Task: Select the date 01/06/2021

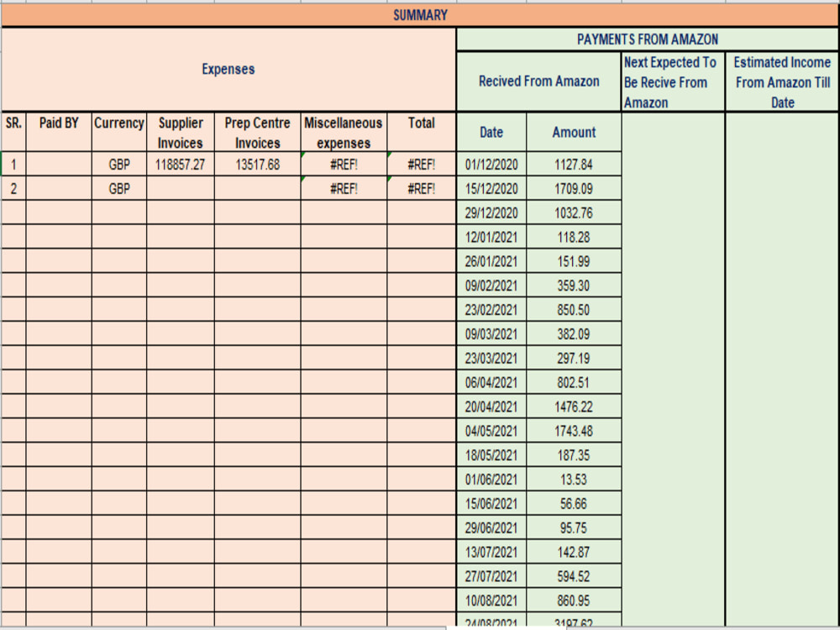Action: coord(491,479)
